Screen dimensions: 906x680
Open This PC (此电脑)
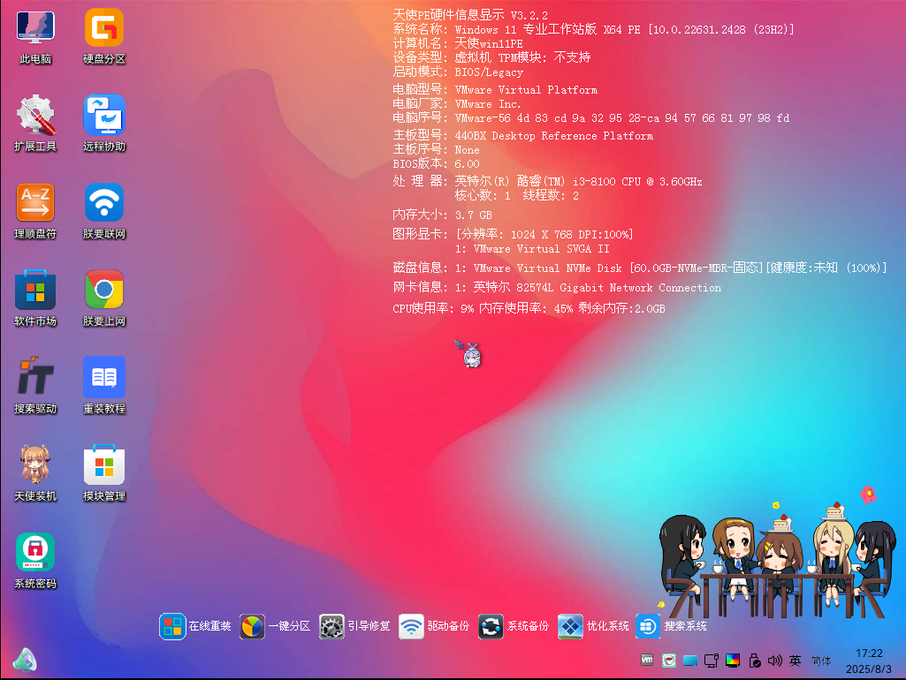[34, 35]
